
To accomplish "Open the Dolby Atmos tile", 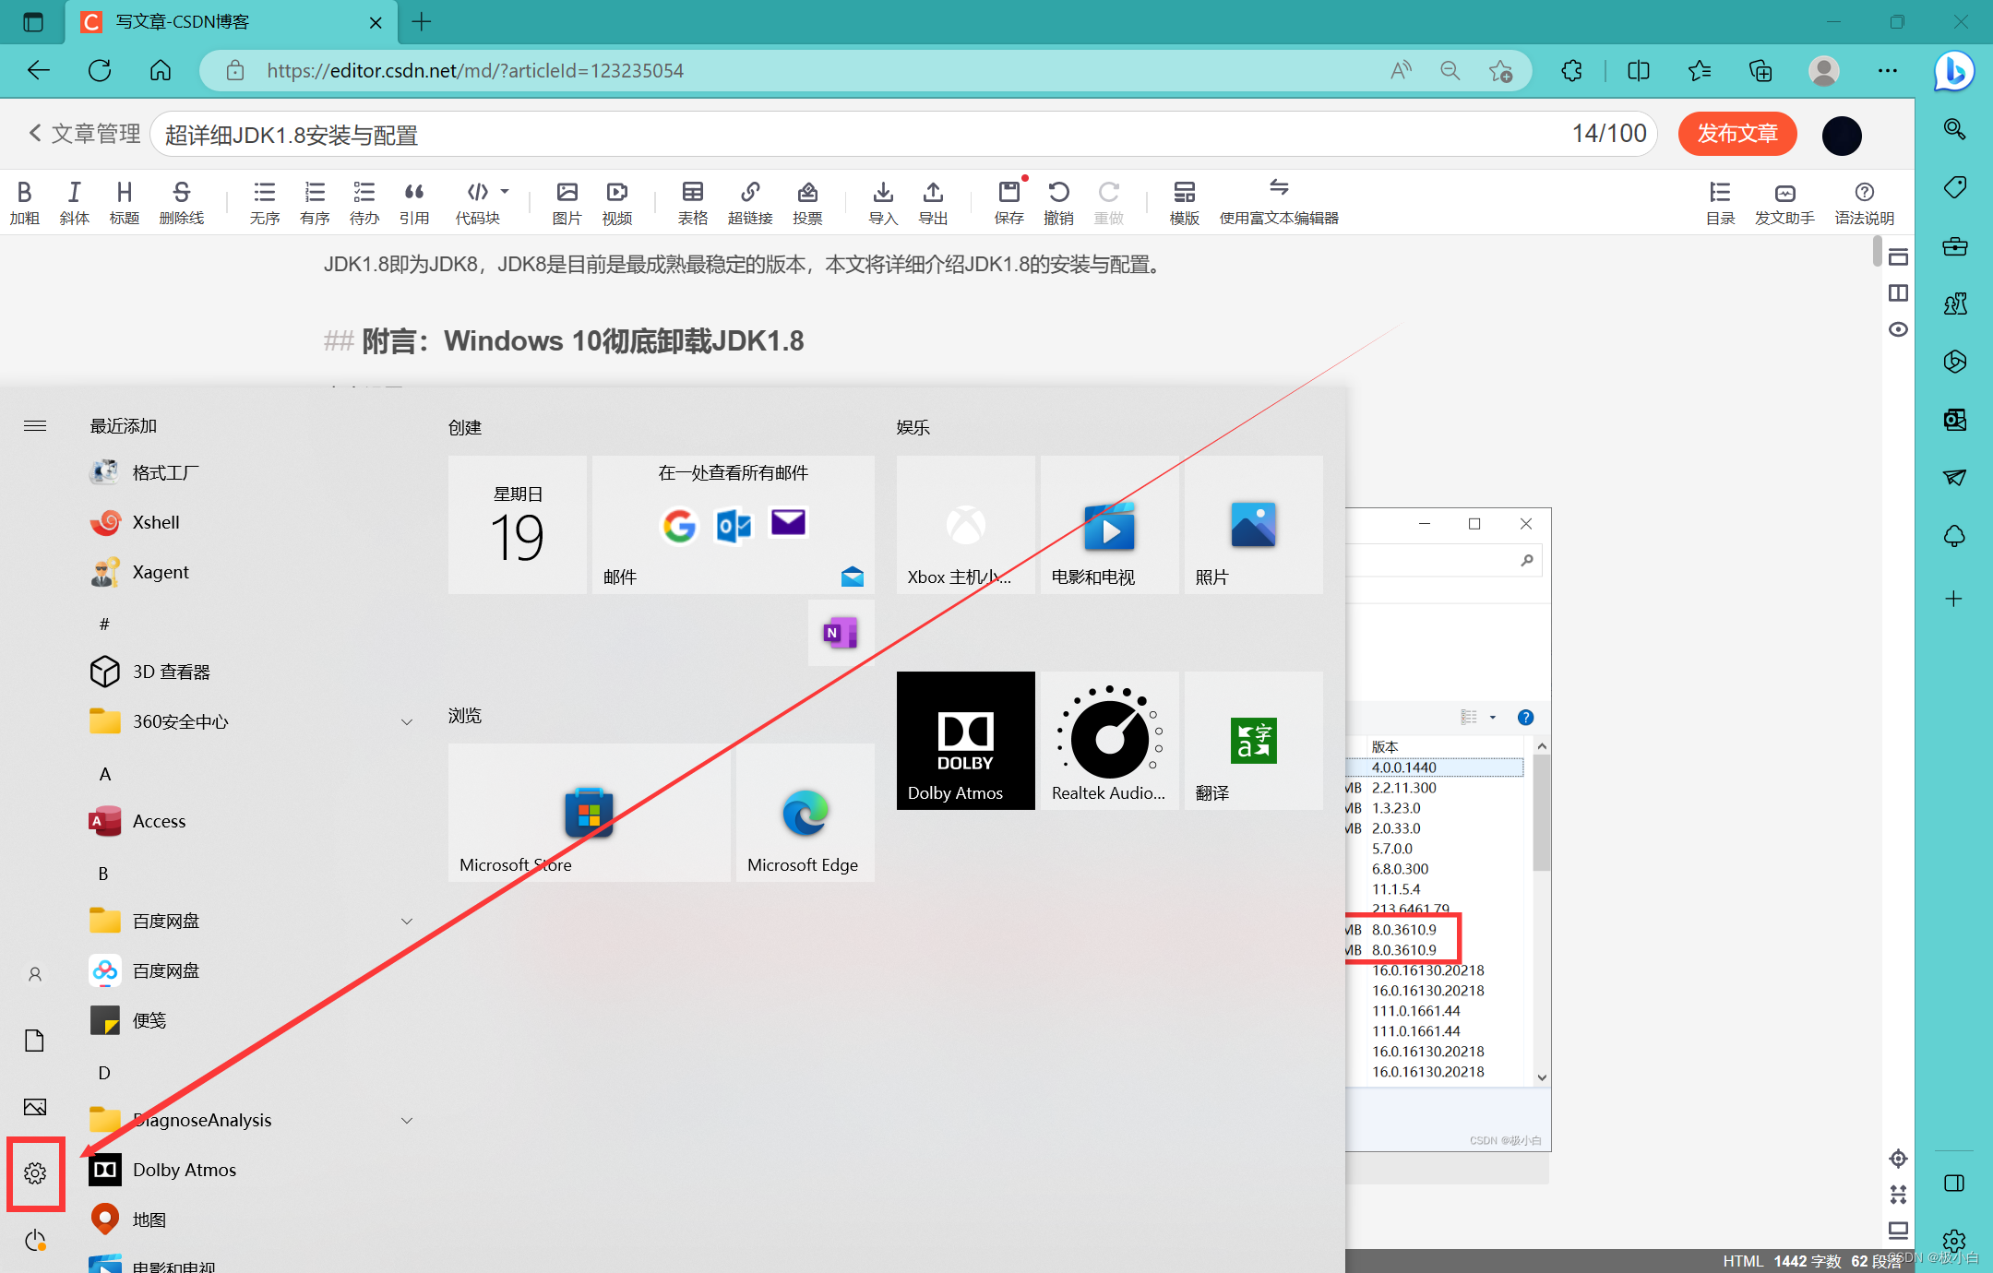I will [966, 741].
